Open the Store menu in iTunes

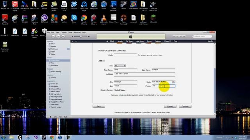tap(70, 32)
